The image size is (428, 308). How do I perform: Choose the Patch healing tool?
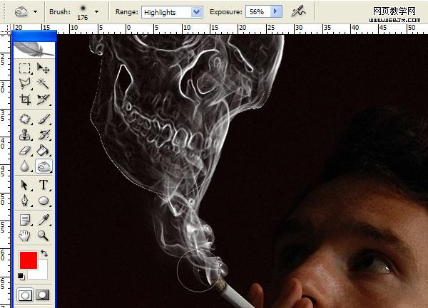tap(24, 119)
